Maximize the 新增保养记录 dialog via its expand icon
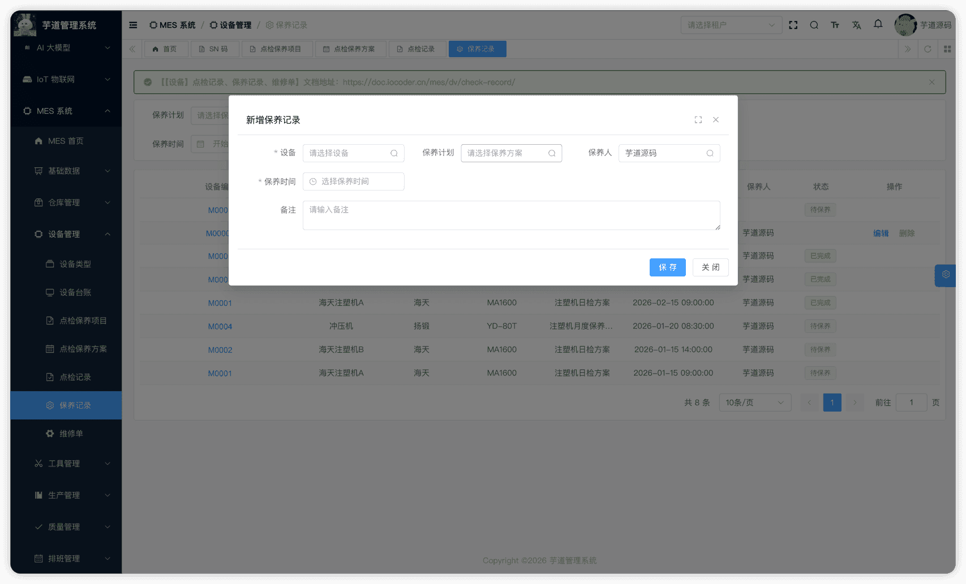 coord(698,119)
